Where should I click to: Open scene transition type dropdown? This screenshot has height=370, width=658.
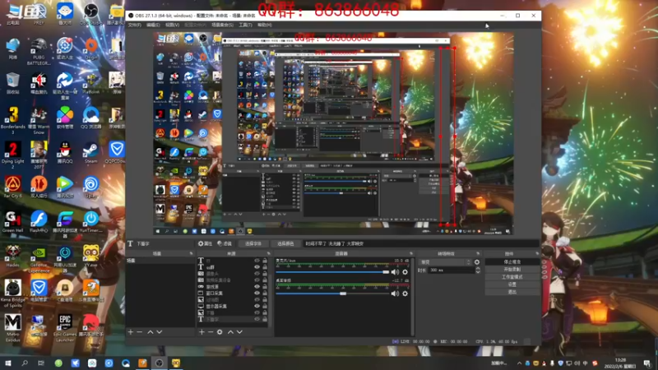445,262
